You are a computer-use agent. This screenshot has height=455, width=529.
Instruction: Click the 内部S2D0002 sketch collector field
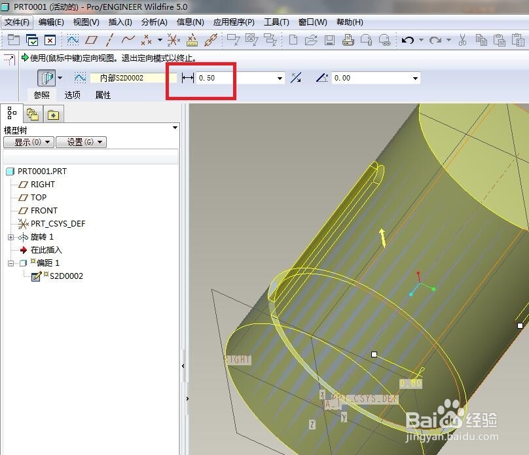[134, 78]
